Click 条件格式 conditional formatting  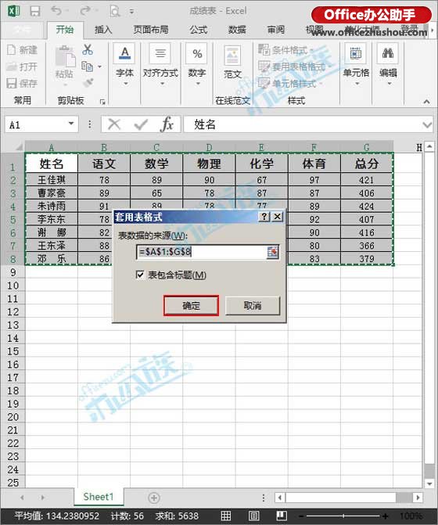click(x=285, y=50)
